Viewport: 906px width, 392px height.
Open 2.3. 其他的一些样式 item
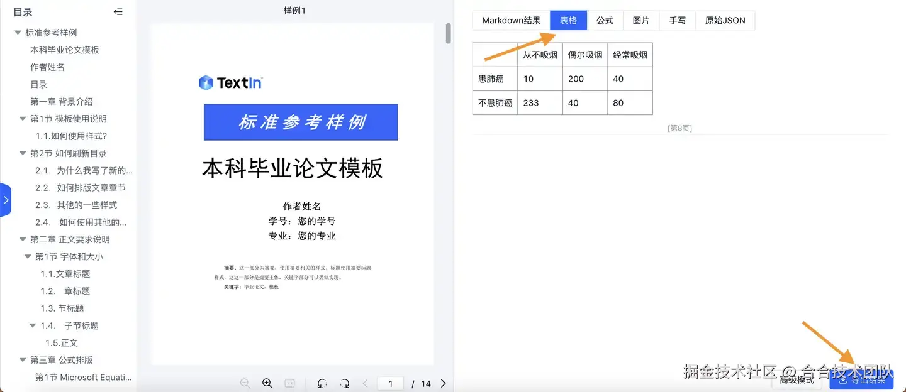click(x=76, y=205)
